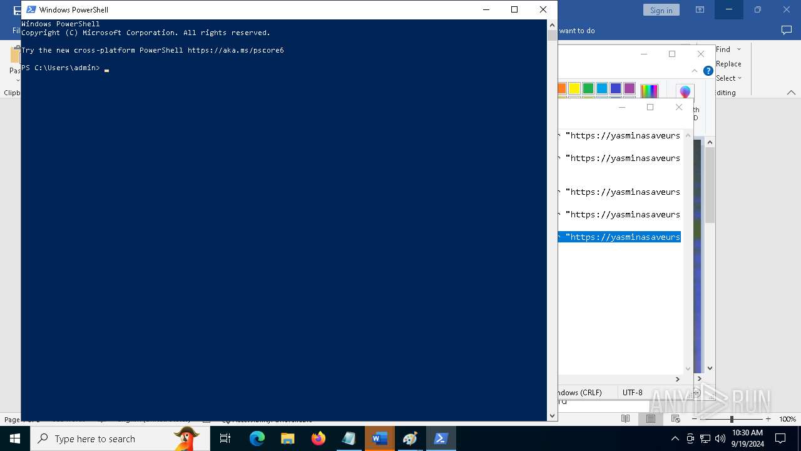Image resolution: width=801 pixels, height=451 pixels.
Task: Open the Word Comments speech bubble icon
Action: pos(787,30)
